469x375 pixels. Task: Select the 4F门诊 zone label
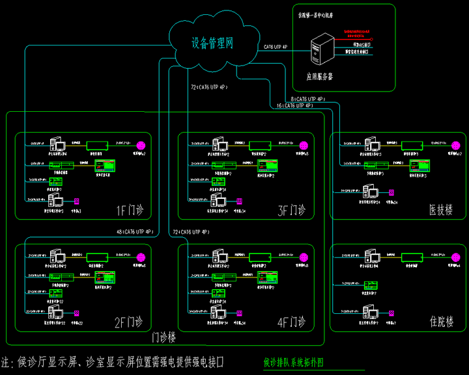click(x=291, y=322)
